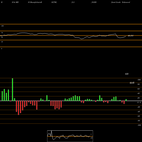Image resolution: width=142 pixels, height=142 pixels.
Task: Click the IGEB ticker label
Action: tap(94, 2)
